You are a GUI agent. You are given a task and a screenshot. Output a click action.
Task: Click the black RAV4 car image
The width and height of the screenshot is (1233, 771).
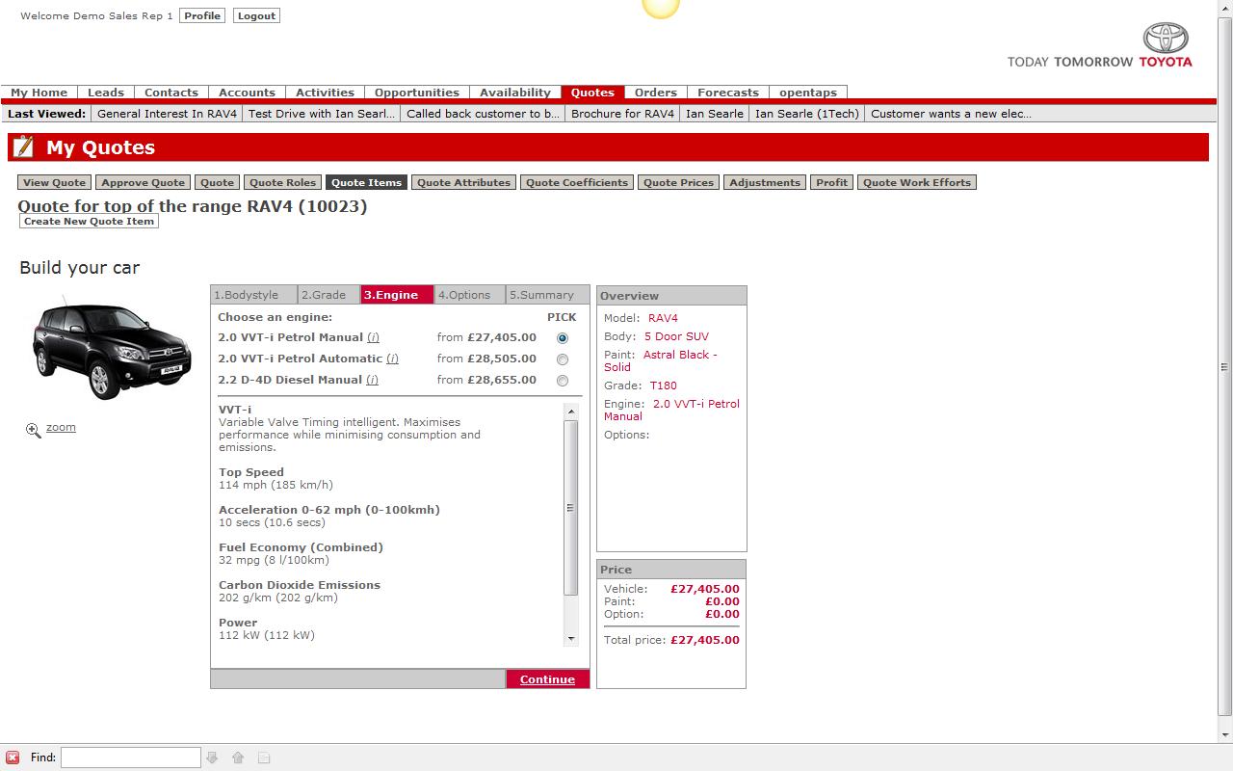113,351
